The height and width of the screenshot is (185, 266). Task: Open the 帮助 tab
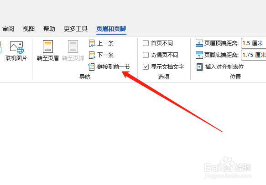click(49, 29)
